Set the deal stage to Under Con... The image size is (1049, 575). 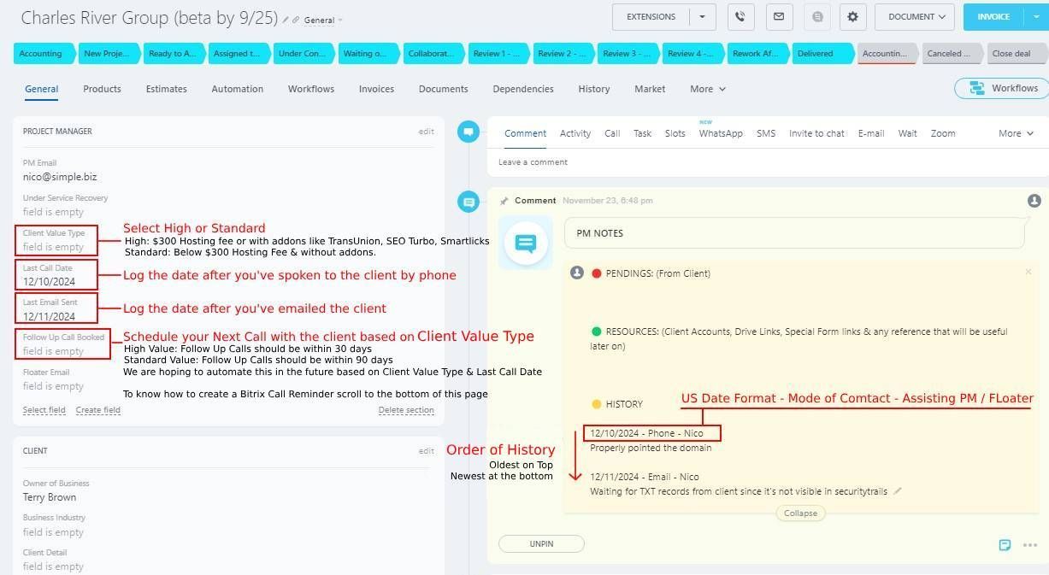303,53
